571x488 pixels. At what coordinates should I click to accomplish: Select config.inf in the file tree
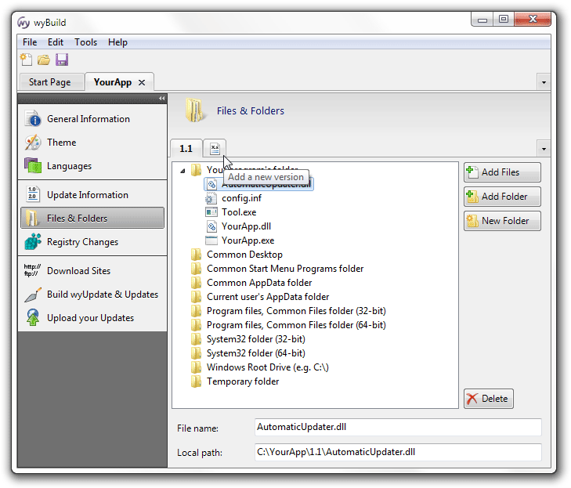pos(241,198)
